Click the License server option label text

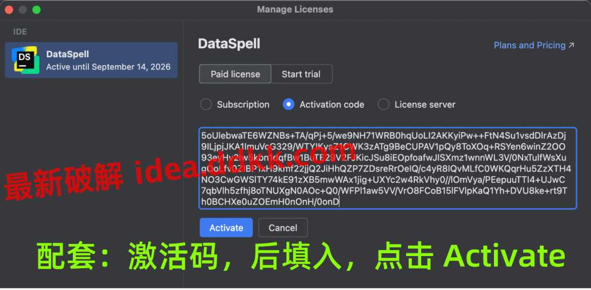click(x=425, y=104)
